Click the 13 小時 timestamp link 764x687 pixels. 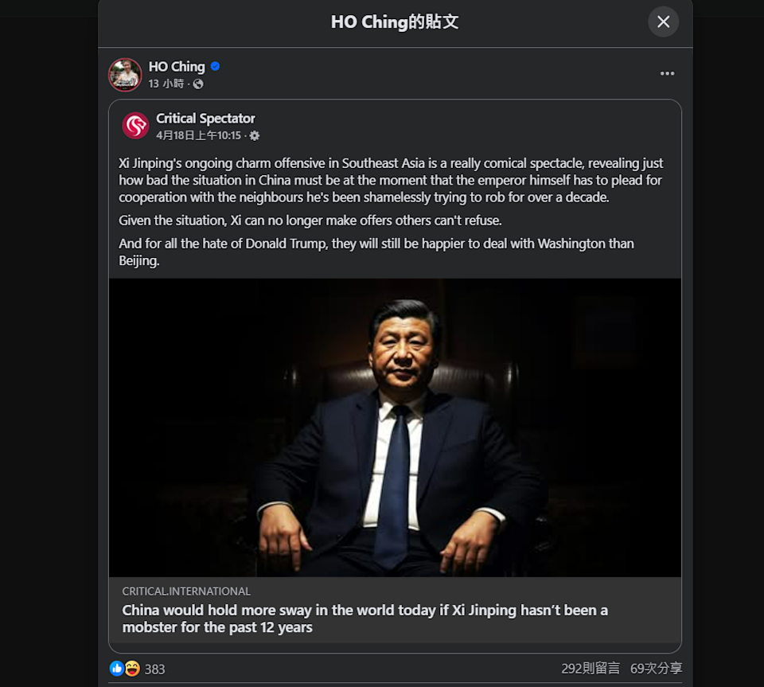(166, 82)
